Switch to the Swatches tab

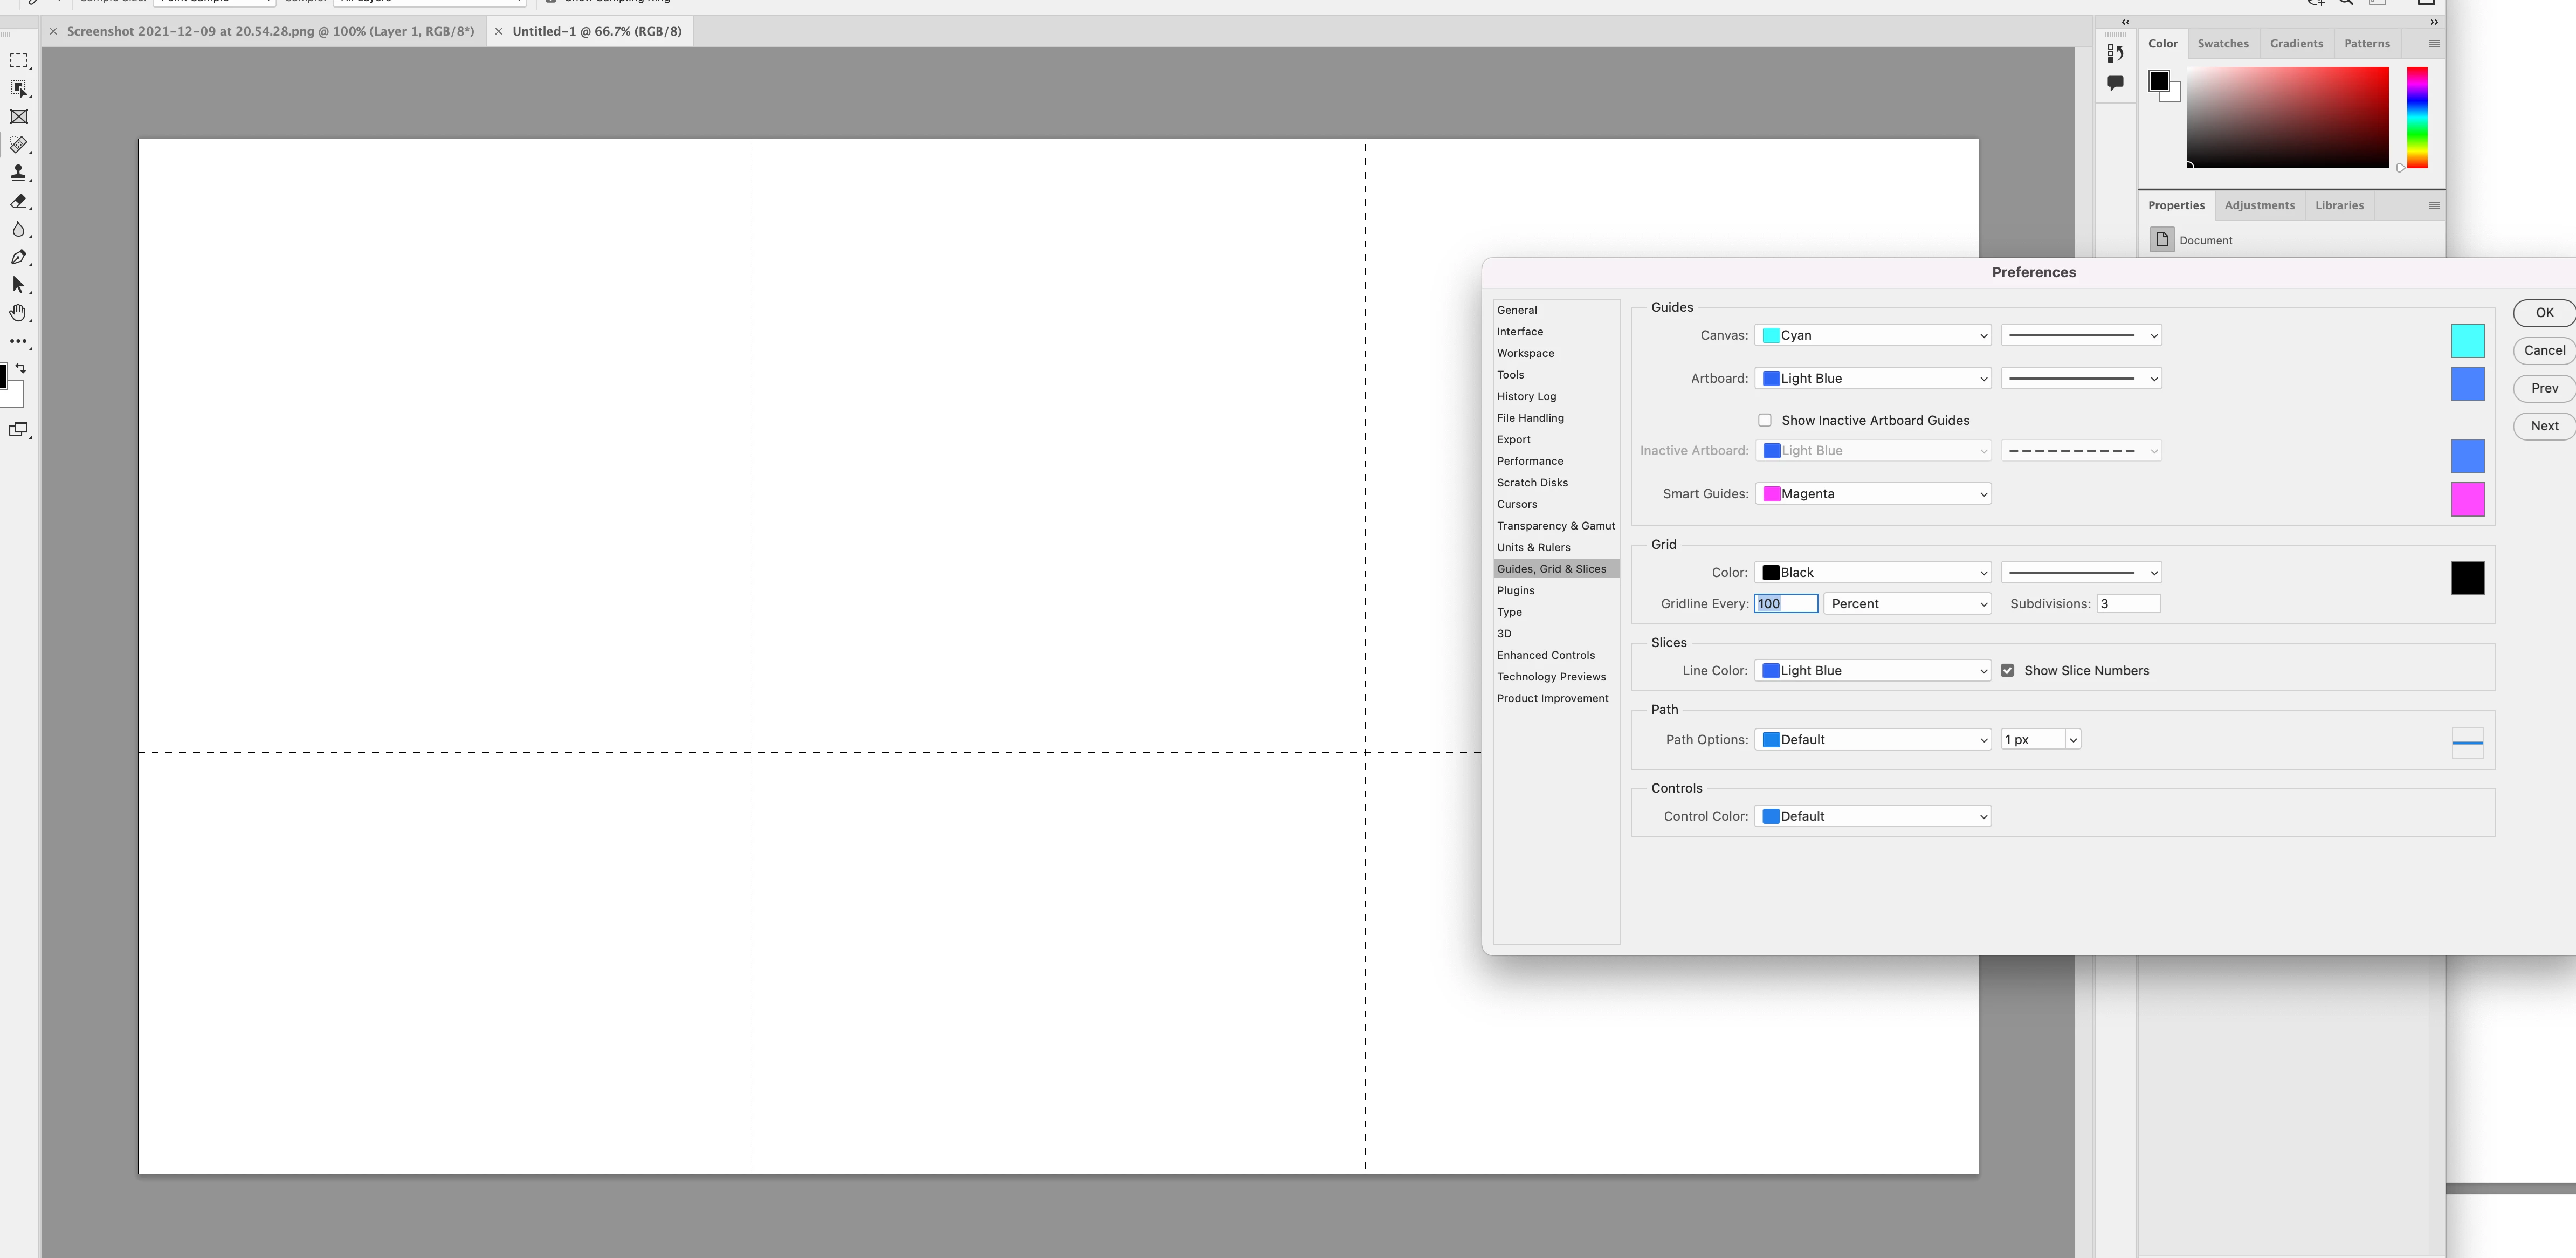point(2222,44)
